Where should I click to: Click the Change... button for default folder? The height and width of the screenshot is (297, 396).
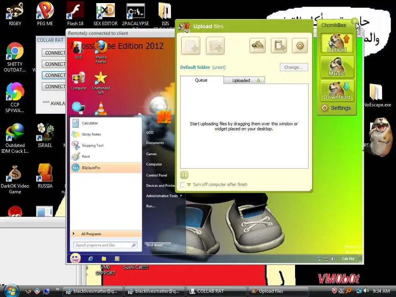click(294, 67)
